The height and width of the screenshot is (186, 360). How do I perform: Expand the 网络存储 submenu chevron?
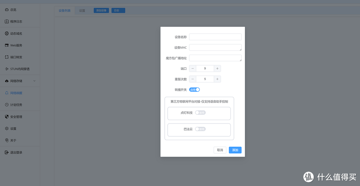[34, 81]
